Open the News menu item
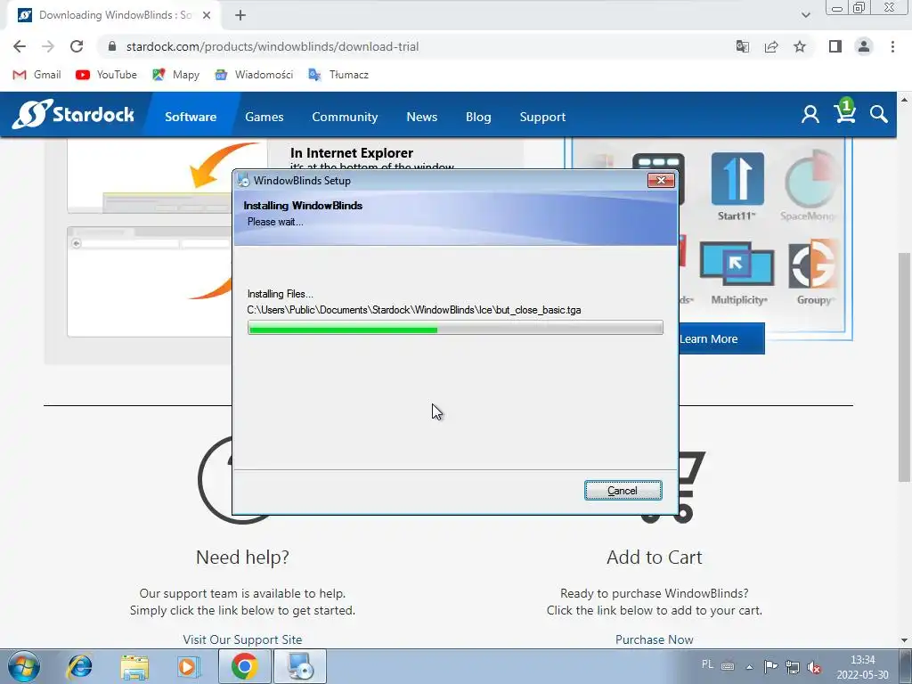Screen dimensions: 912x684 (x=421, y=117)
